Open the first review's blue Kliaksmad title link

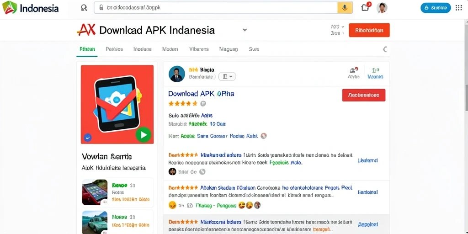(221, 155)
